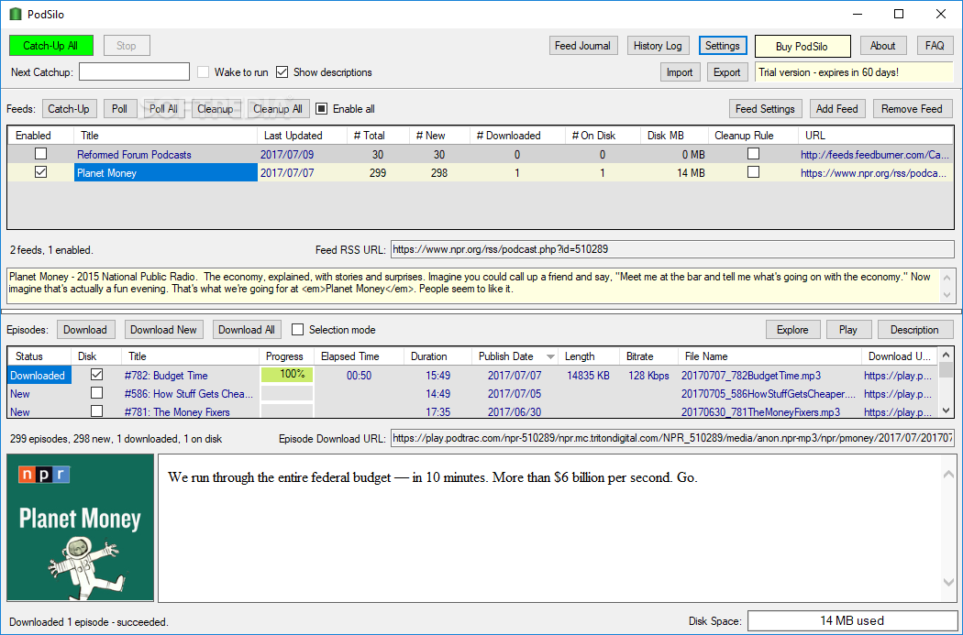Sort episodes by Status column header
This screenshot has width=963, height=635.
pyautogui.click(x=39, y=356)
